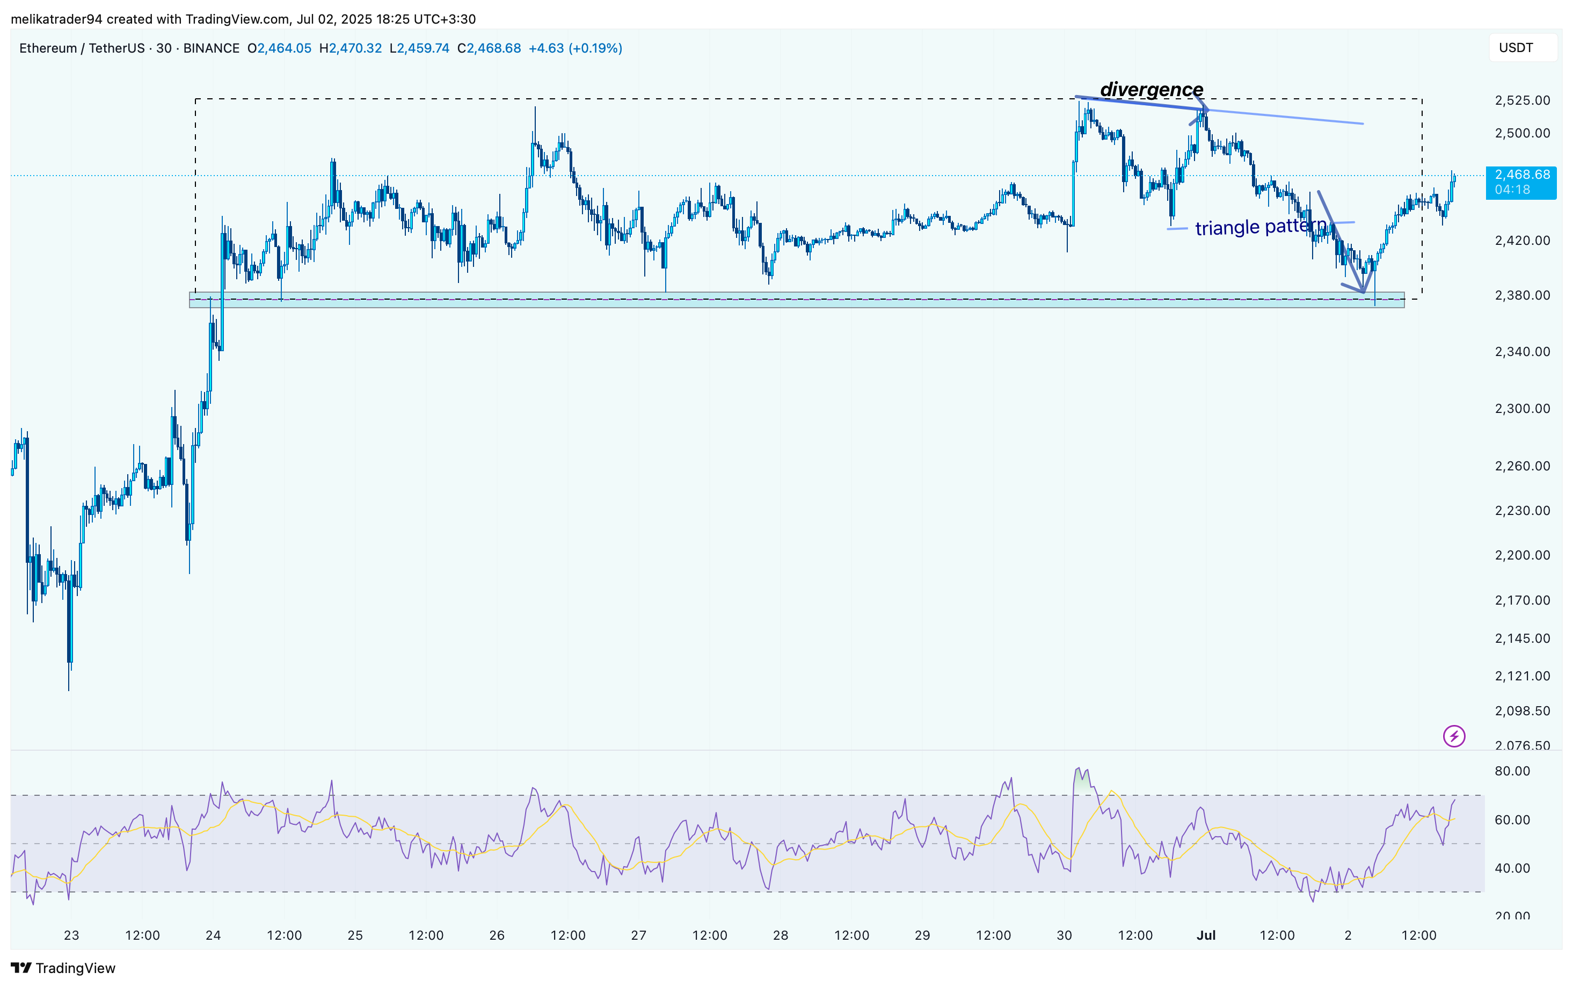Click the TradingView logo at bottom left
The image size is (1573, 987).
click(63, 968)
